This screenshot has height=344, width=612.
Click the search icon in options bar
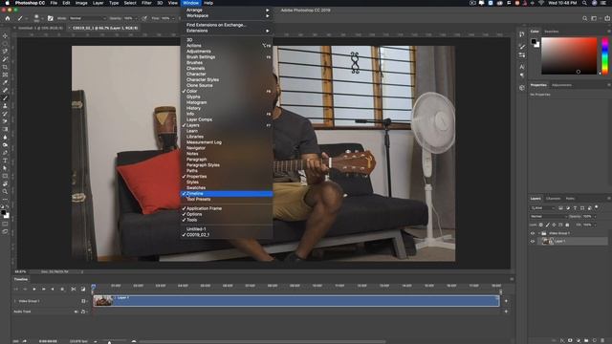[x=584, y=18]
